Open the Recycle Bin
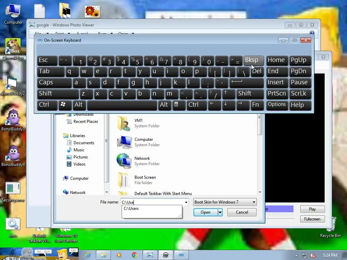 [x=330, y=228]
